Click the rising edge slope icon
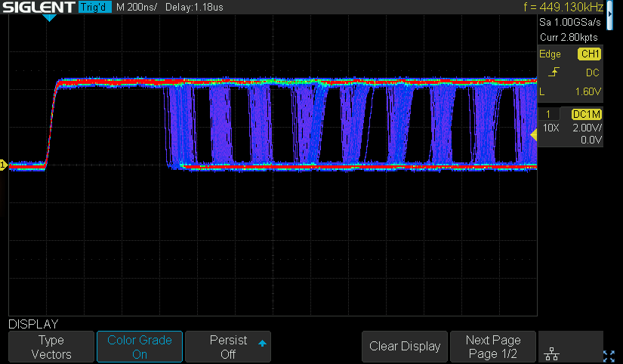 coord(554,72)
